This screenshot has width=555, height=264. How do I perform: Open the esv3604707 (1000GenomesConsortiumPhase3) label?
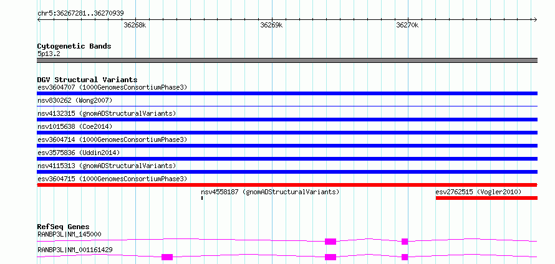pos(112,87)
